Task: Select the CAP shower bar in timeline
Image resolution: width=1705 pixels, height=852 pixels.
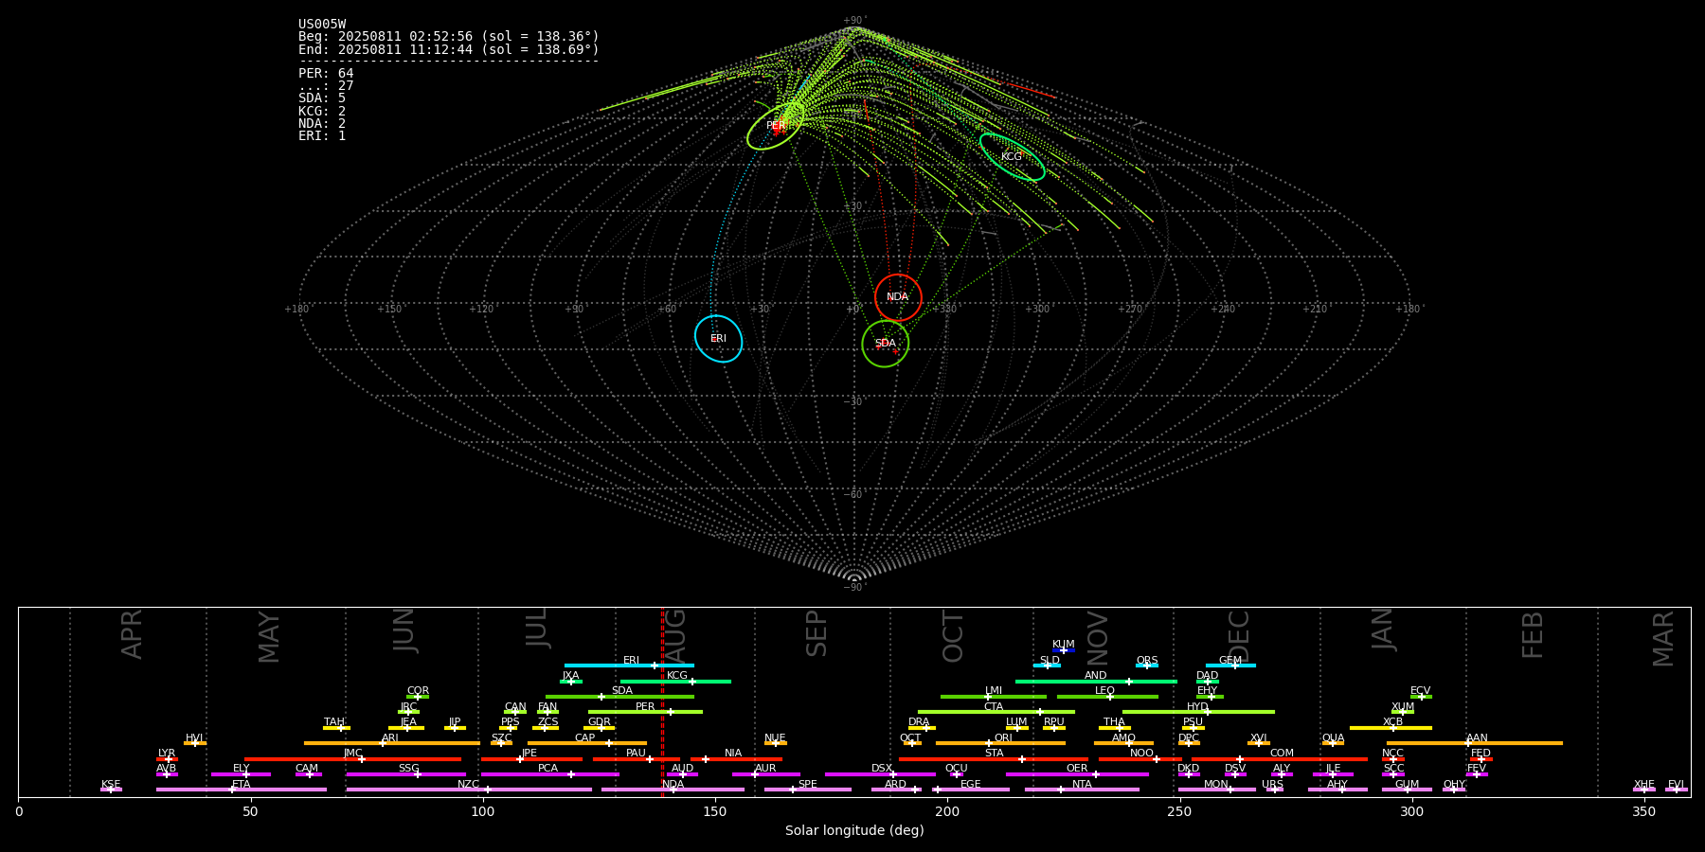Action: (587, 743)
